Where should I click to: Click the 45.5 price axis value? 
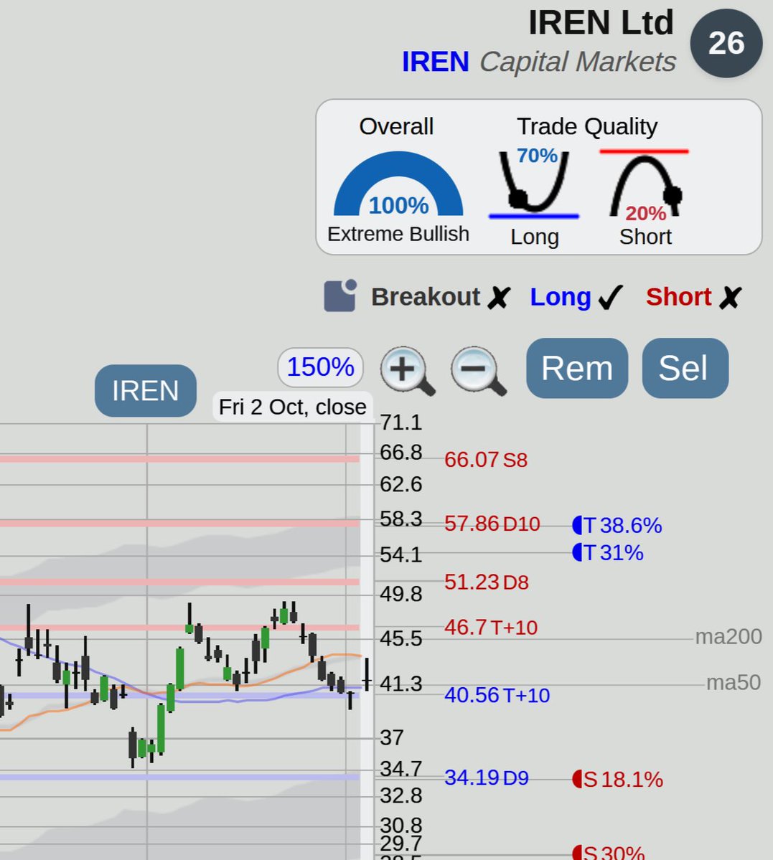point(400,639)
